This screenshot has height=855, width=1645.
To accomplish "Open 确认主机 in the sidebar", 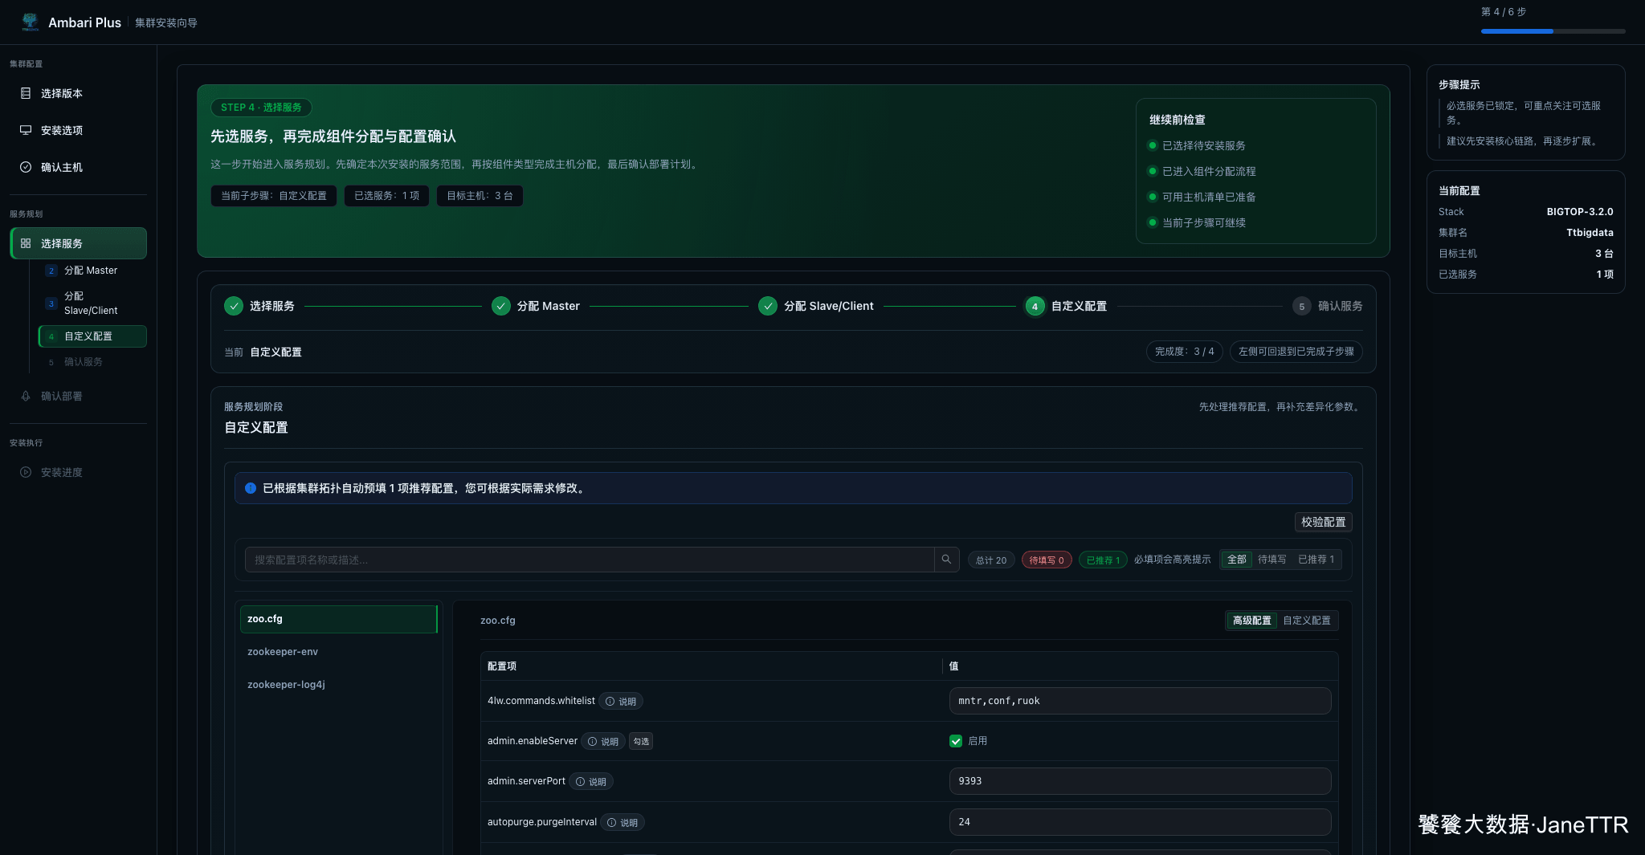I will (x=78, y=167).
